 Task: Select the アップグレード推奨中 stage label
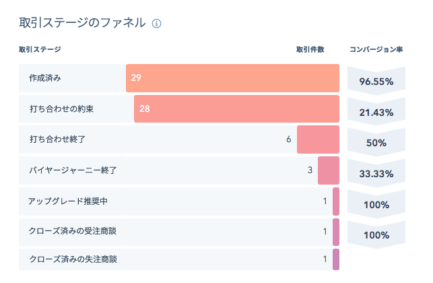(x=65, y=201)
